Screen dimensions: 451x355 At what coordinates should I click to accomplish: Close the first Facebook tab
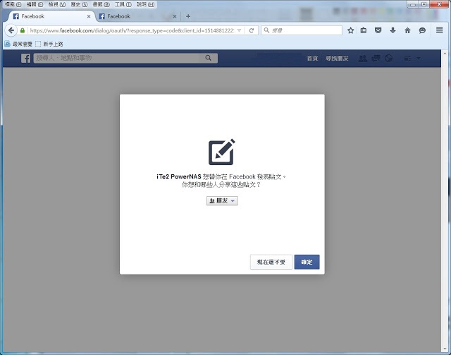coord(89,16)
